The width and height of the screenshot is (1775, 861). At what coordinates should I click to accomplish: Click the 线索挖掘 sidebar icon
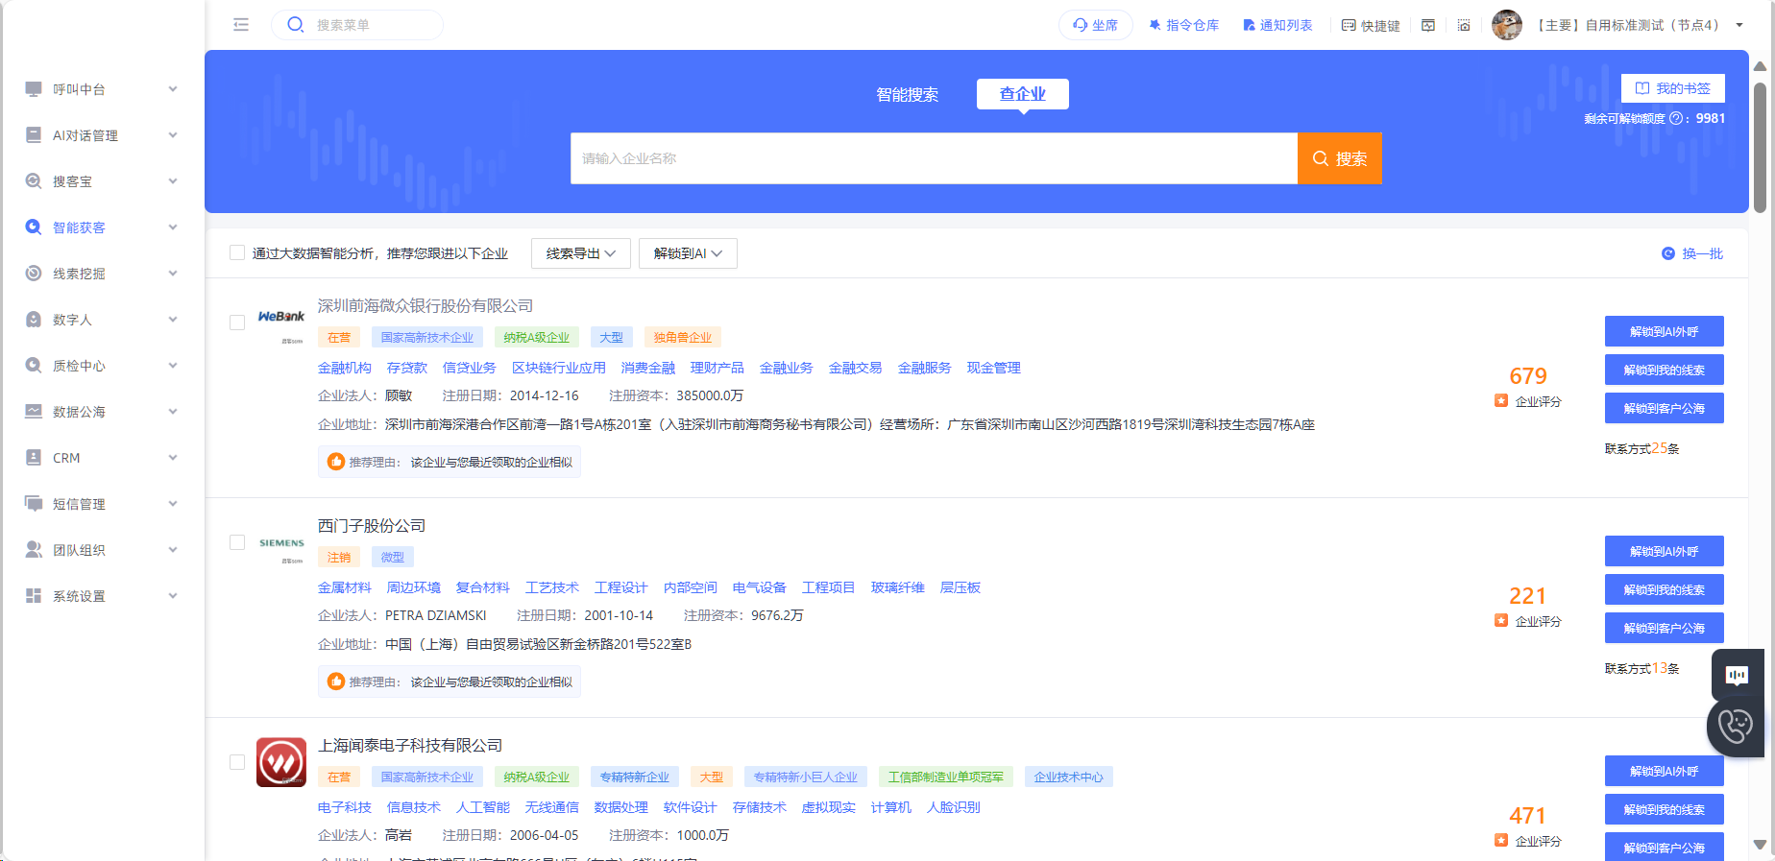34,274
